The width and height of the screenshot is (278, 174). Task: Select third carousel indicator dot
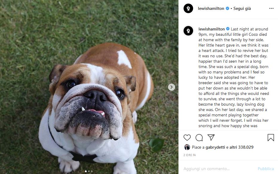click(x=92, y=171)
